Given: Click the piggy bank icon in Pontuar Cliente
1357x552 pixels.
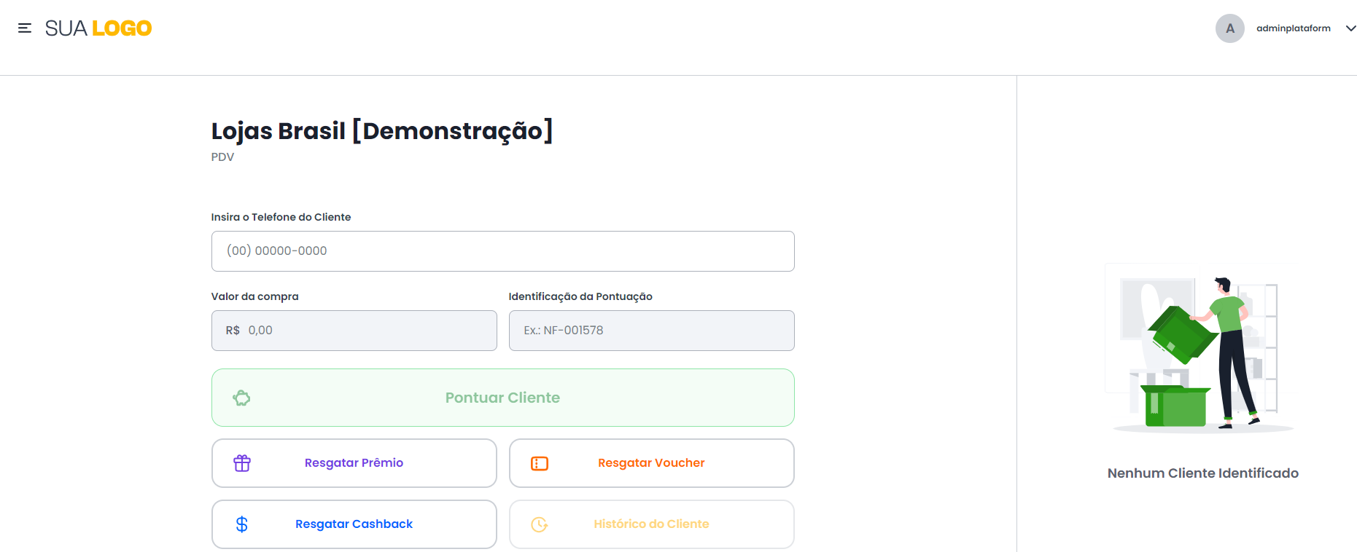Looking at the screenshot, I should click(241, 398).
